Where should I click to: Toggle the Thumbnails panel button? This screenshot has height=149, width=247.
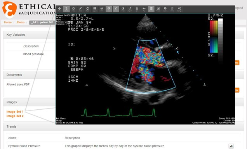click(151, 9)
